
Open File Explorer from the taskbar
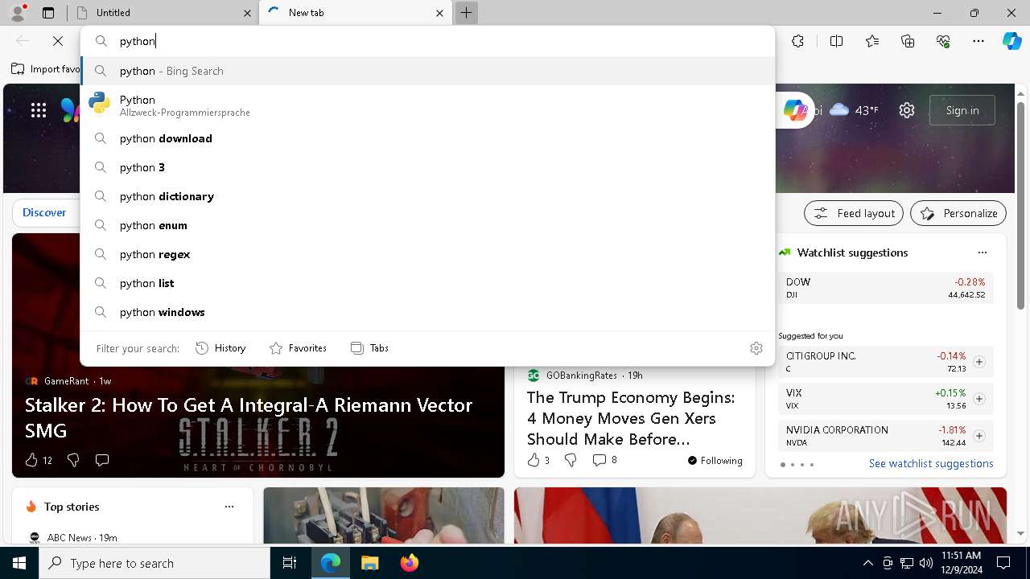tap(369, 563)
